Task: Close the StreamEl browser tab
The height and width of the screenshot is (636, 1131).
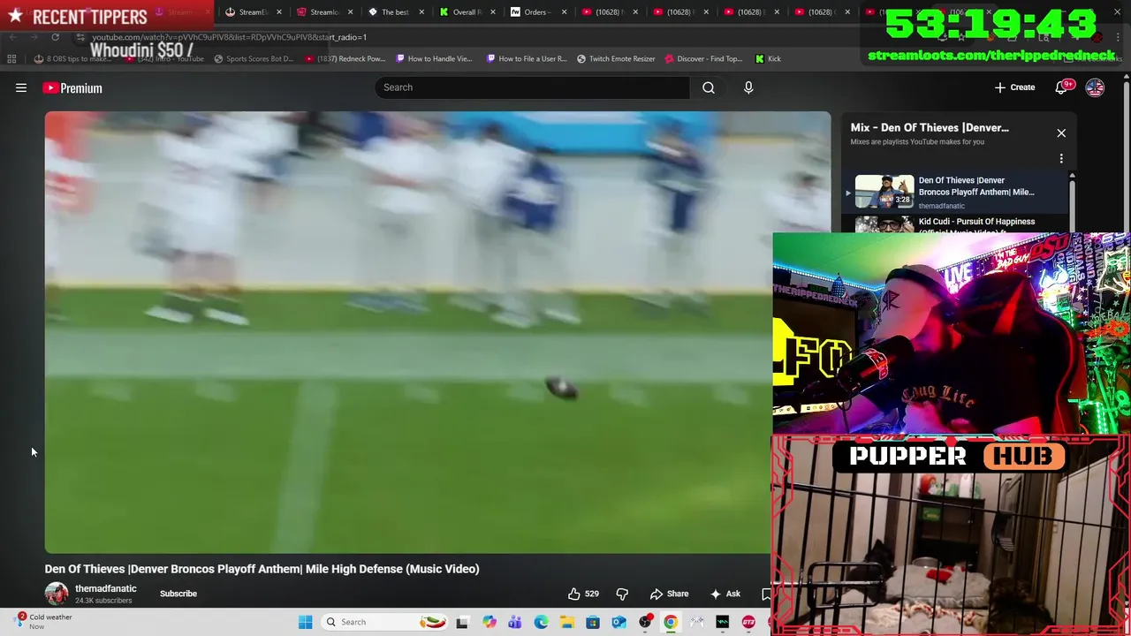Action: pyautogui.click(x=279, y=12)
